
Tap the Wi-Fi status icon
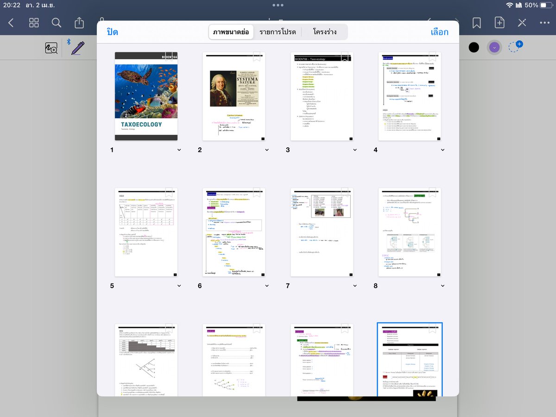[510, 5]
